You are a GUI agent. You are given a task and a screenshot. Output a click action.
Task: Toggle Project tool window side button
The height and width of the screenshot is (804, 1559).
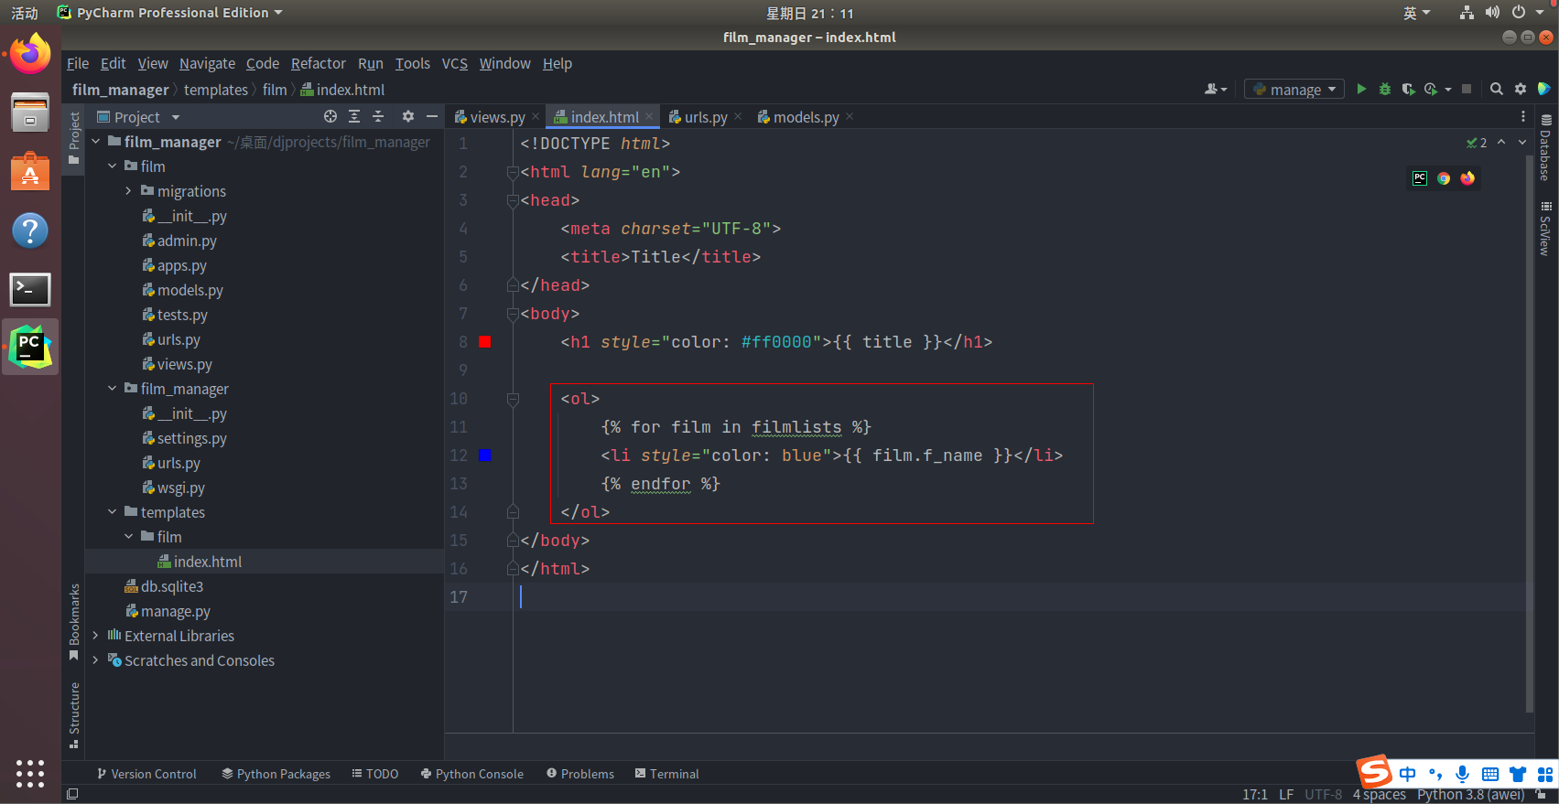point(74,138)
